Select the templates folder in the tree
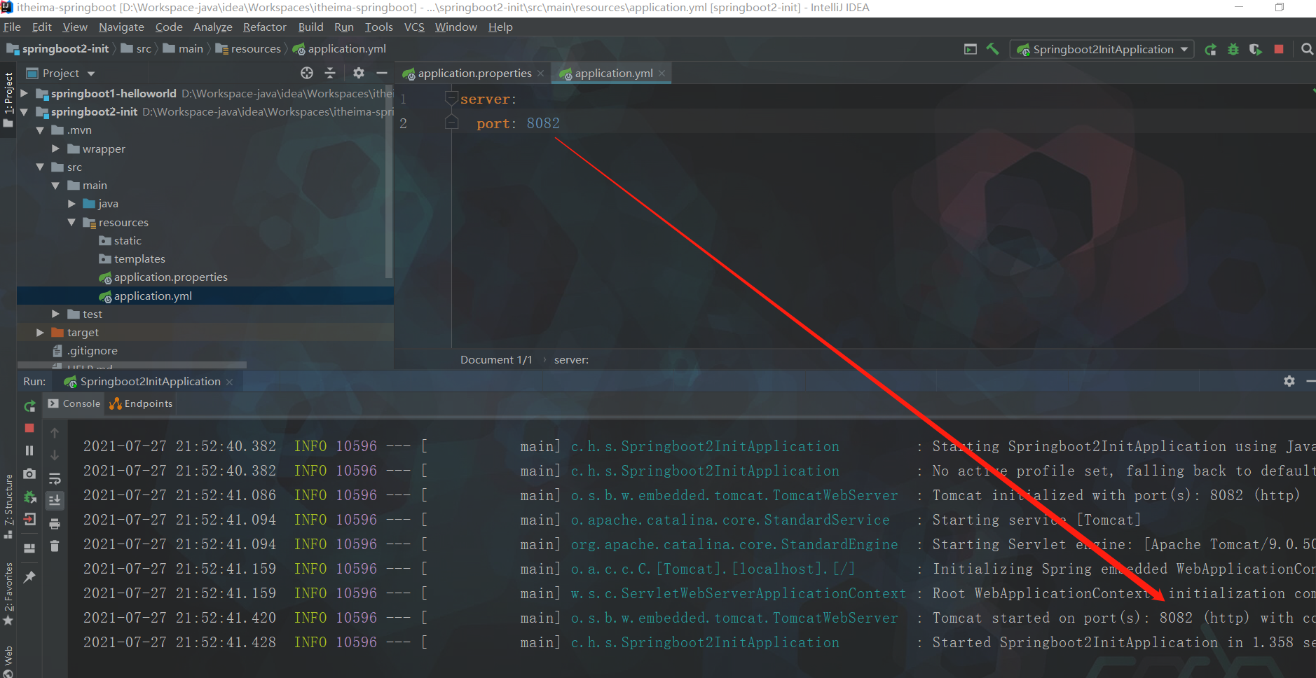This screenshot has width=1316, height=678. [139, 259]
